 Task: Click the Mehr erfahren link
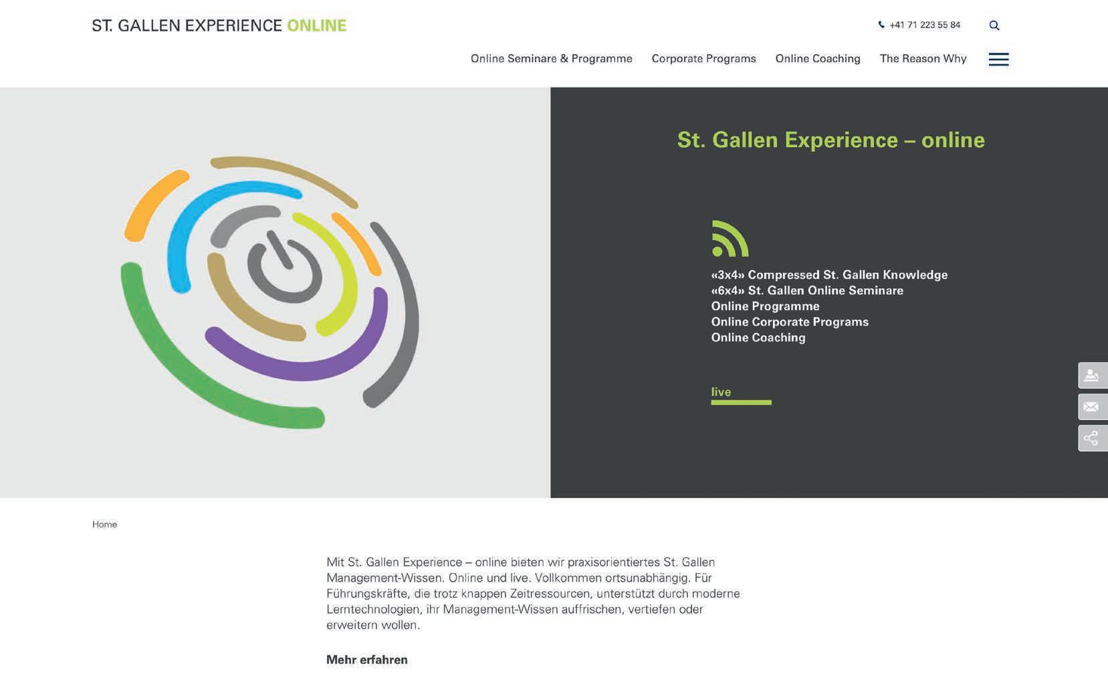367,660
